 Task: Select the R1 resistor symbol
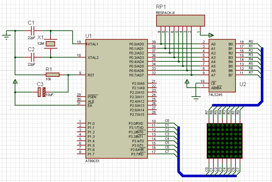(52, 75)
